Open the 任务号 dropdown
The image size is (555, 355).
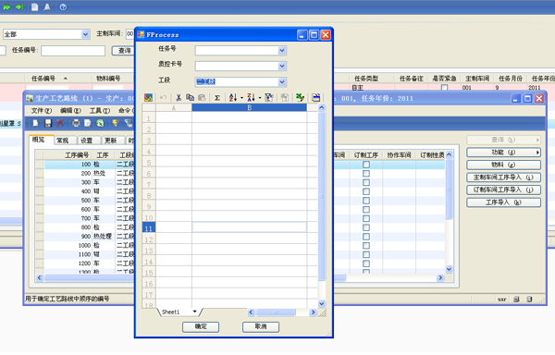click(x=282, y=51)
